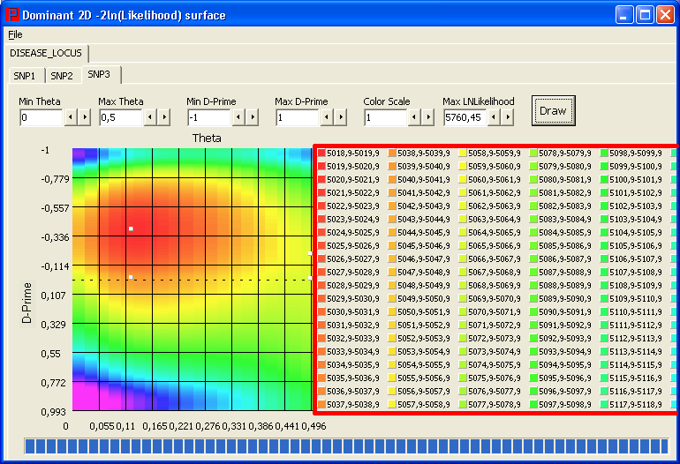This screenshot has width=680, height=464.
Task: Increase Max Theta with right arrow
Action: coord(164,117)
